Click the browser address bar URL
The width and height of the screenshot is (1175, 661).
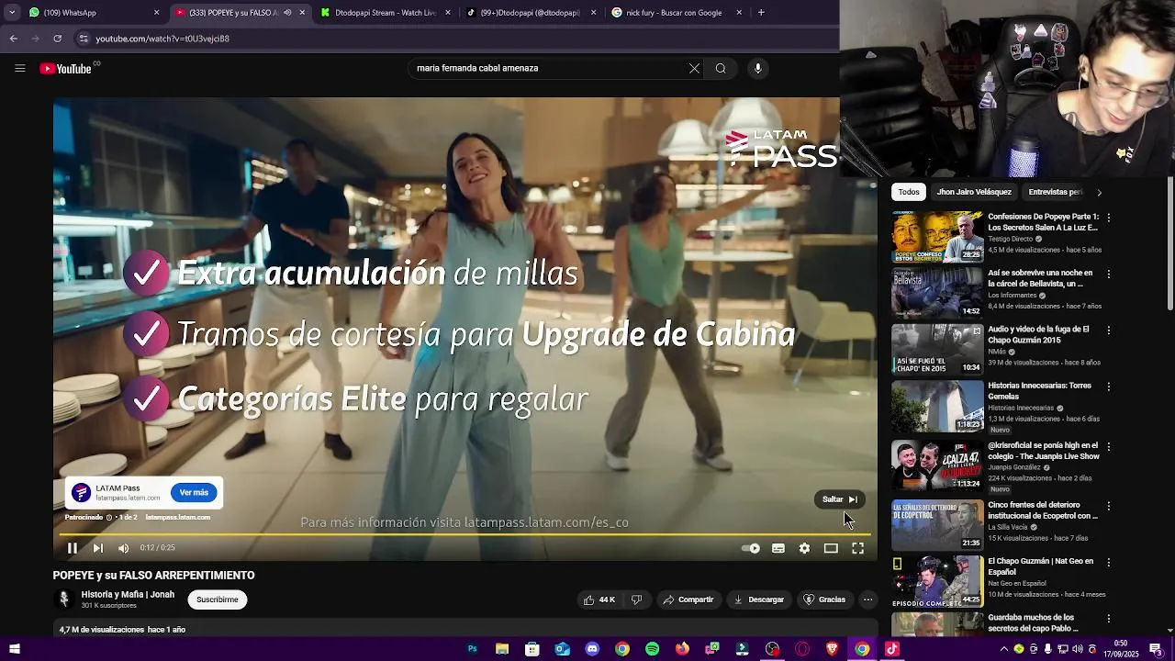click(x=162, y=39)
